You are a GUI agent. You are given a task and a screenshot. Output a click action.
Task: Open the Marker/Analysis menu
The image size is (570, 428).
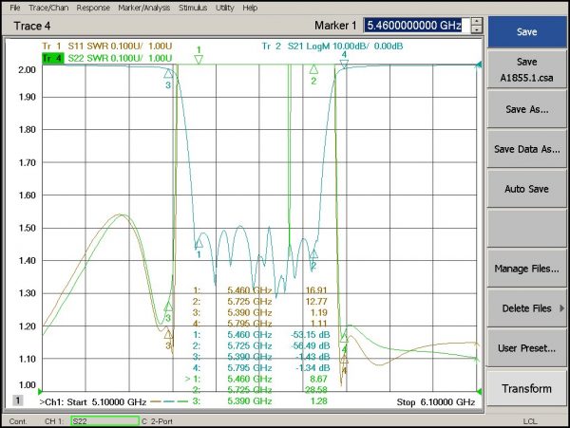[144, 8]
